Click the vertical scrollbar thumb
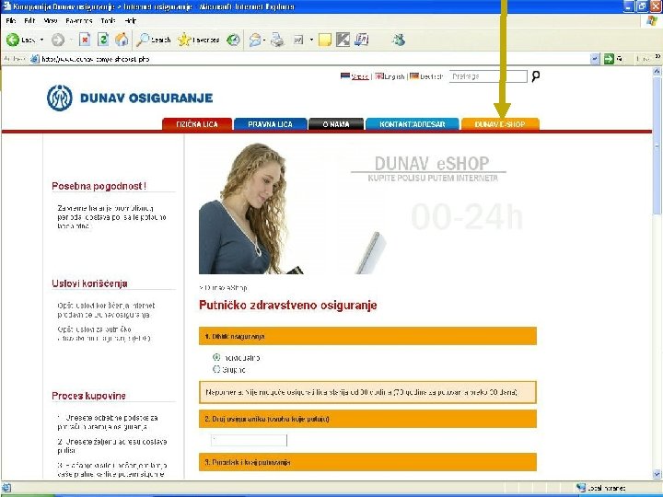The width and height of the screenshot is (663, 497). [657, 145]
